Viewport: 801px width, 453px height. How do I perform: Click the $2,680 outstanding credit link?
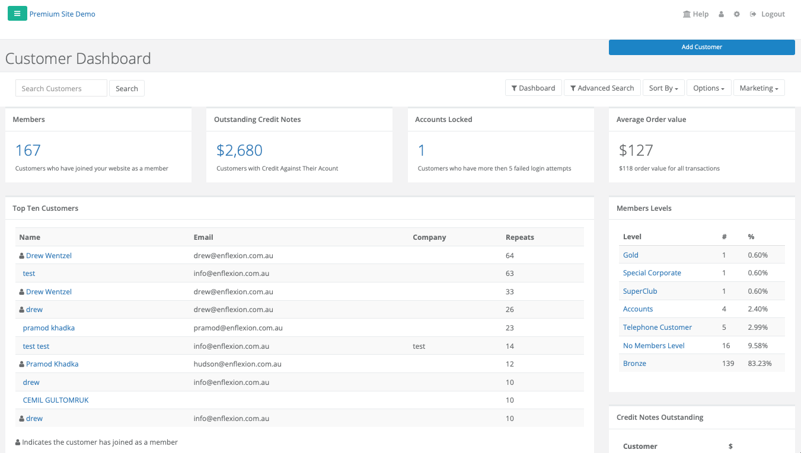click(240, 150)
